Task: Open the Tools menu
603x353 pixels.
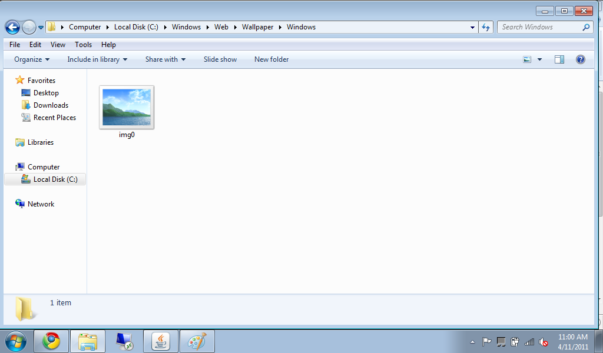Action: click(x=83, y=45)
